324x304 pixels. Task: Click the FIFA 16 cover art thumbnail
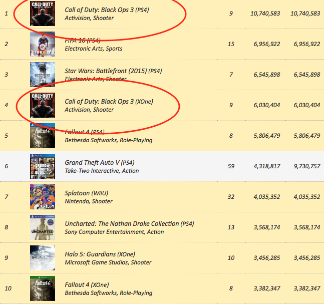pyautogui.click(x=43, y=44)
